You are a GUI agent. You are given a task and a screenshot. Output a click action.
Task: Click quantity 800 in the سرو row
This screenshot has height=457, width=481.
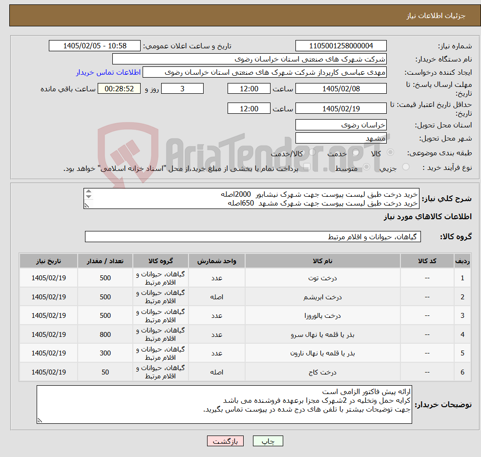(105, 334)
